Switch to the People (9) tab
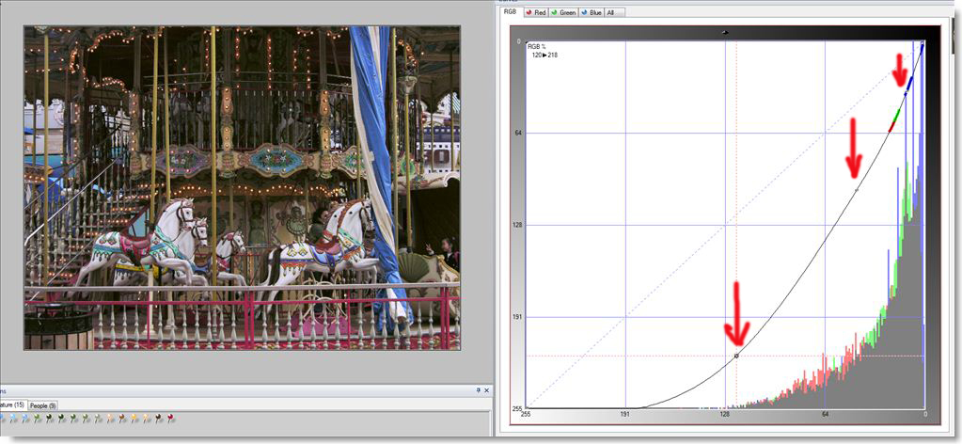Screen dimensions: 962x444 pos(43,404)
